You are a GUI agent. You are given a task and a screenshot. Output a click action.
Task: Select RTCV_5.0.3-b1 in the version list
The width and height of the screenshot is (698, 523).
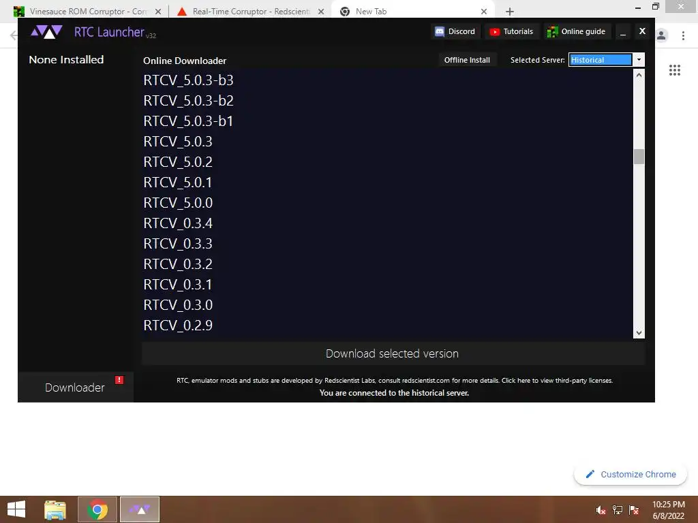click(x=188, y=121)
